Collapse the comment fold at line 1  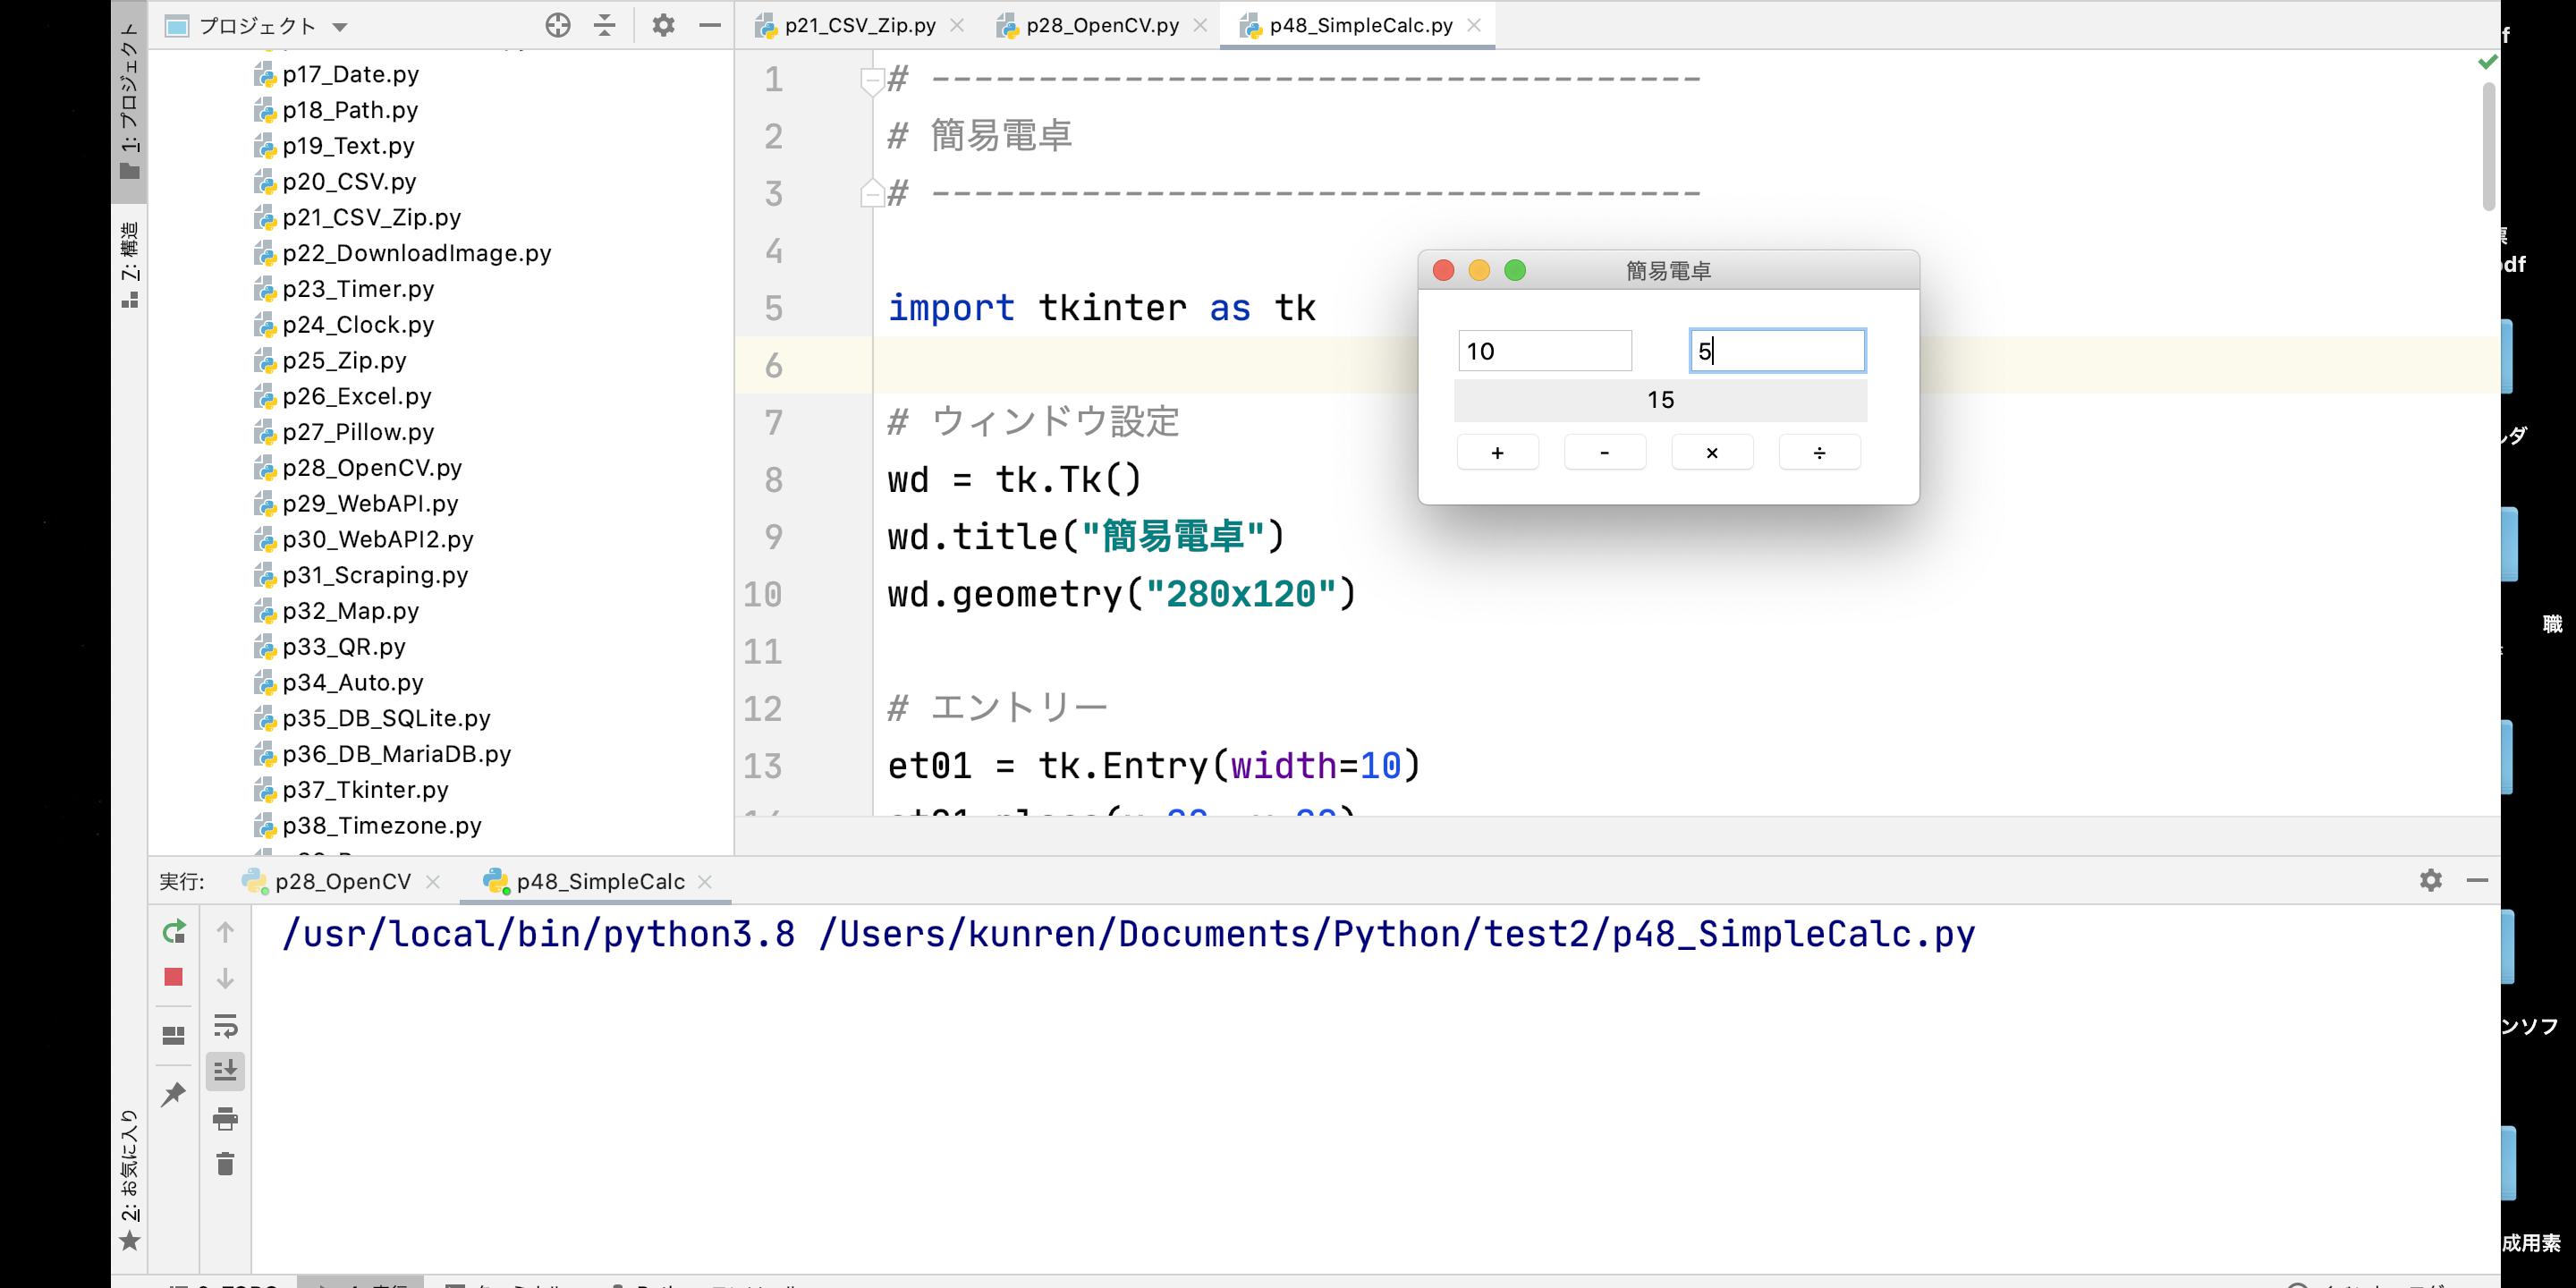[x=871, y=78]
